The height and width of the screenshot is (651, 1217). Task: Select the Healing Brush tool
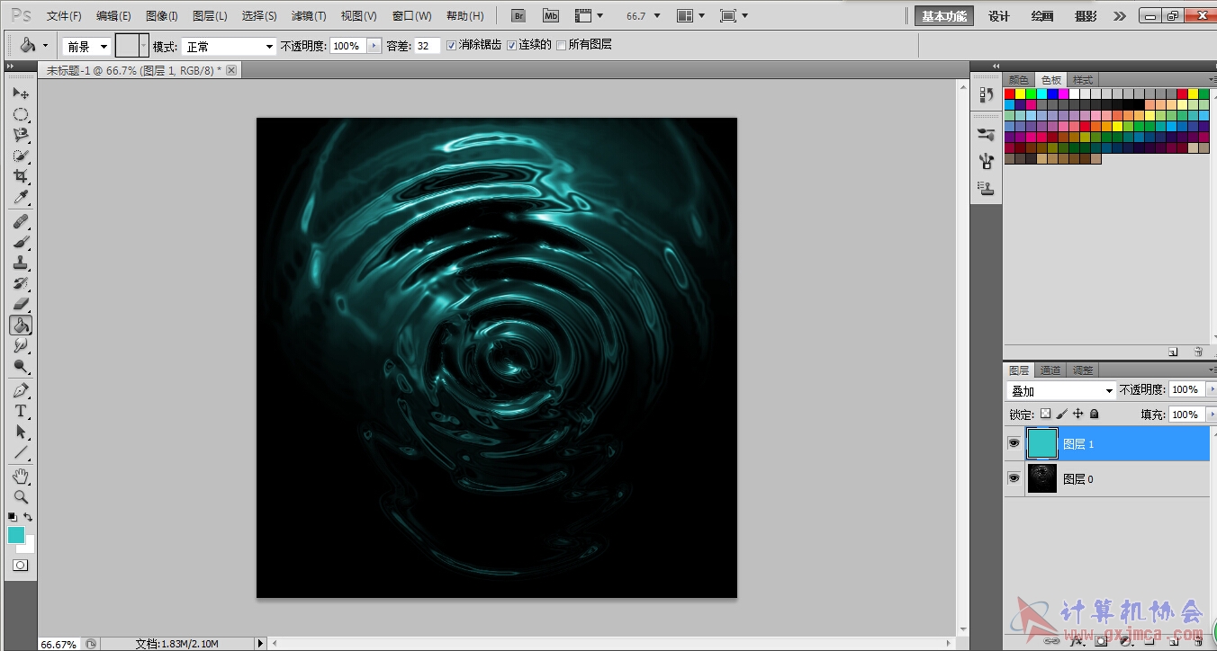(21, 221)
